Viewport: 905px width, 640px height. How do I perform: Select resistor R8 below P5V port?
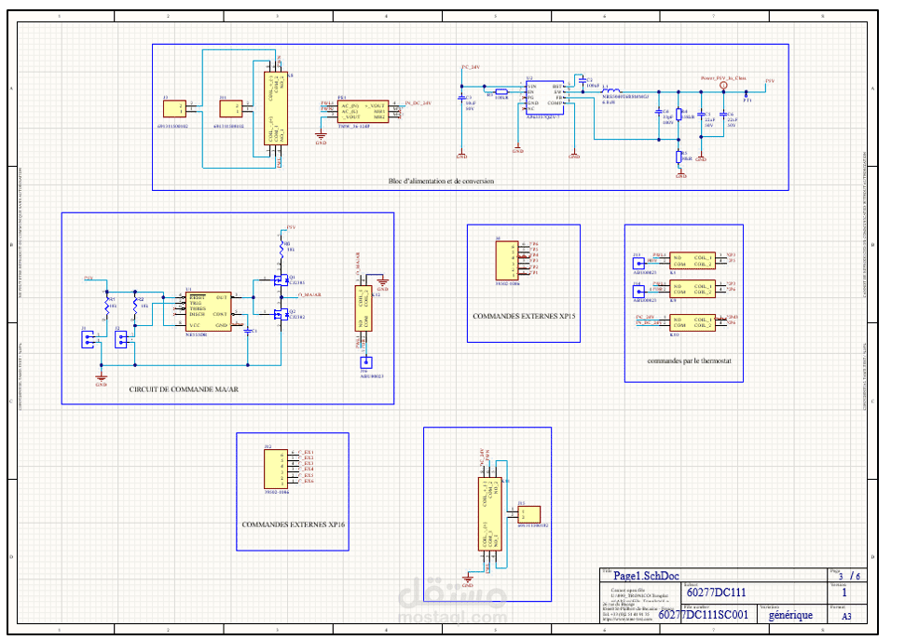tap(281, 248)
